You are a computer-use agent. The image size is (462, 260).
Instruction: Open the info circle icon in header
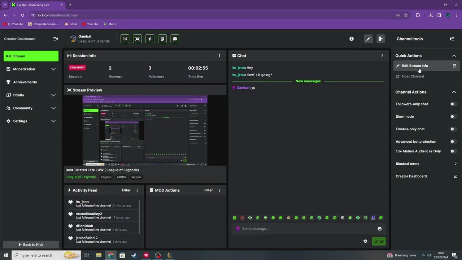tap(352, 39)
